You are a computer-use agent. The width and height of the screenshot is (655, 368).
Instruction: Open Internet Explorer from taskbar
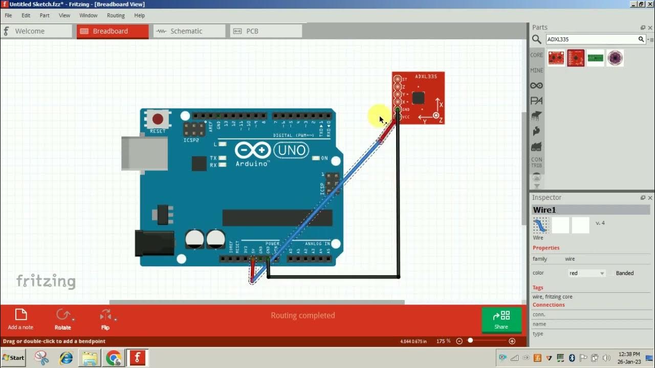point(66,358)
